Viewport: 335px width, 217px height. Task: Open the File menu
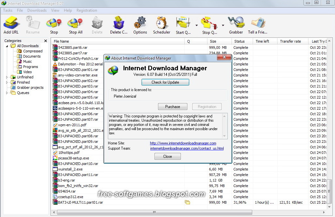point(20,10)
